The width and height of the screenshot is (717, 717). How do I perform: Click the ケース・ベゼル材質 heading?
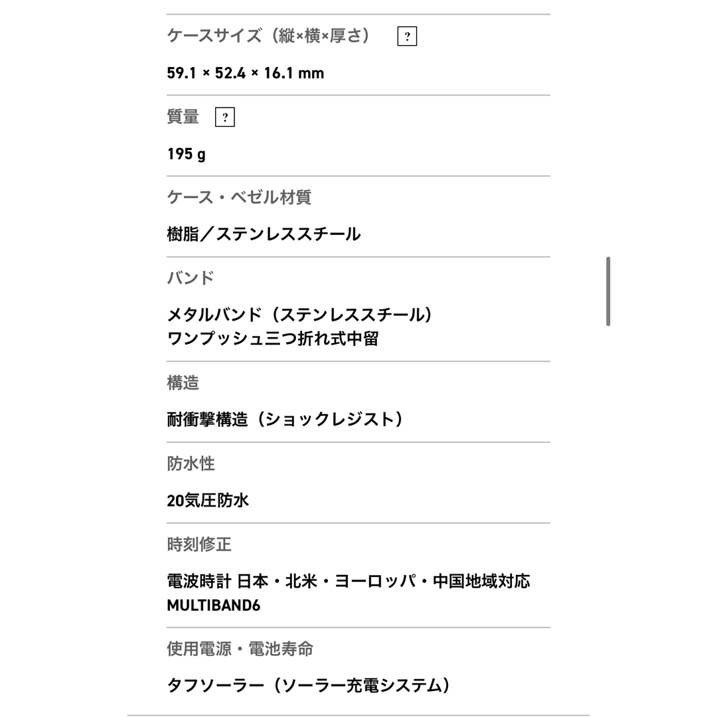click(239, 197)
